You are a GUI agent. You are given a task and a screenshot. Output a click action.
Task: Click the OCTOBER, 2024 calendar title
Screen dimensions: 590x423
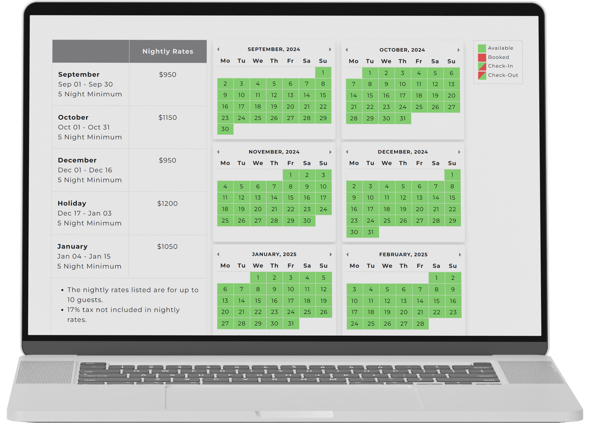402,50
